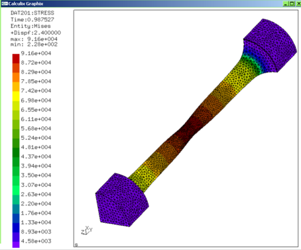Image resolution: width=301 pixels, height=250 pixels.
Task: Click the max: 9.16e+004 value
Action: point(34,39)
